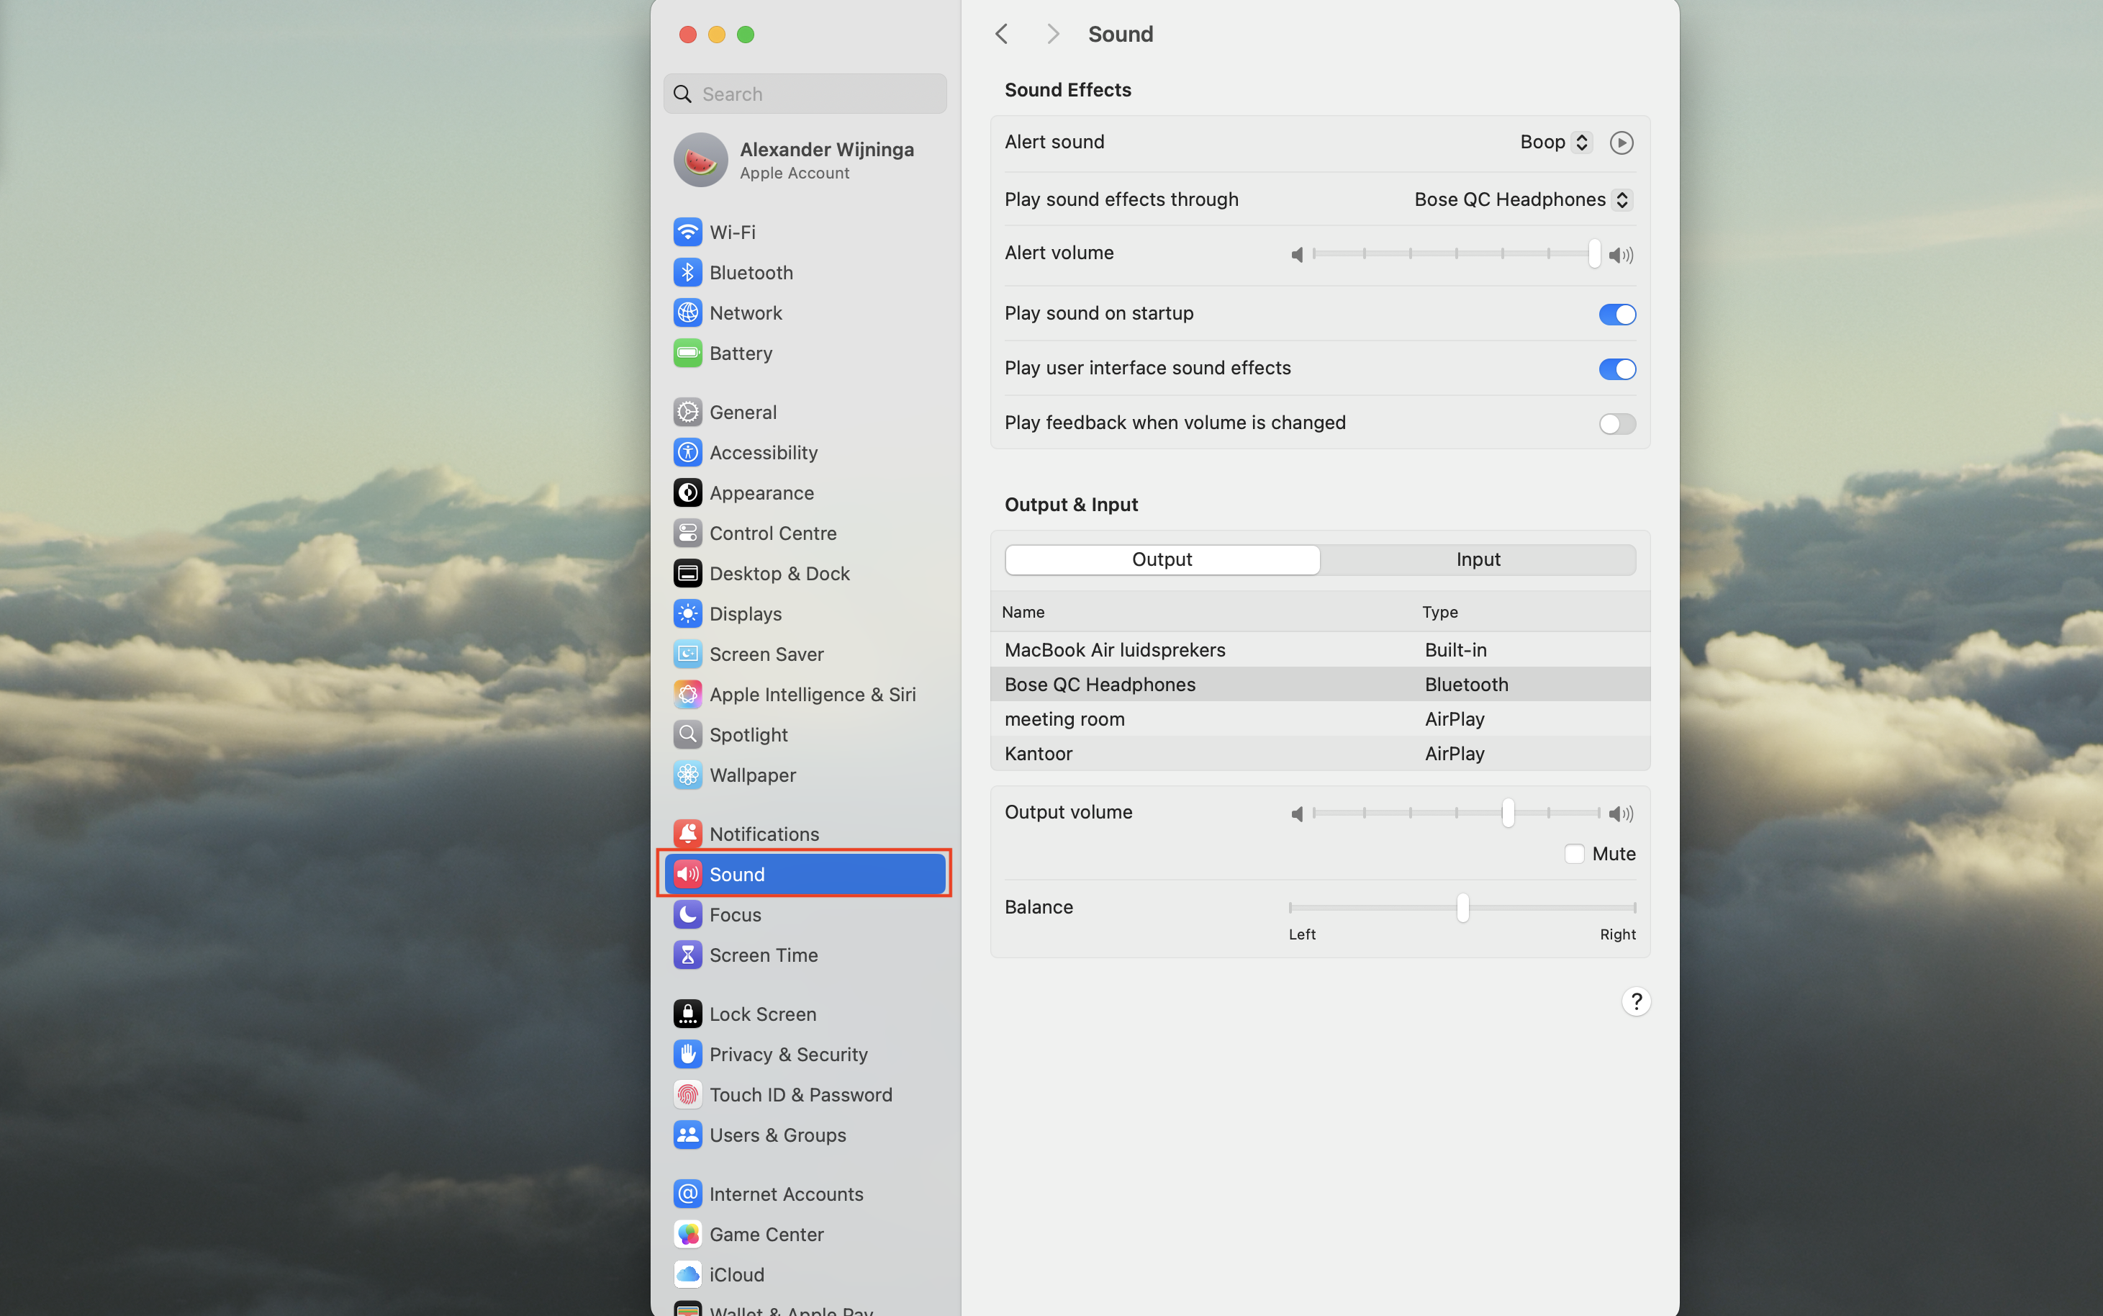Open Touch ID & Password settings

[x=800, y=1094]
